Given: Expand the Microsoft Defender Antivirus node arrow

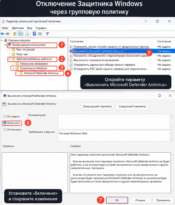Looking at the screenshot, I should pyautogui.click(x=17, y=73).
